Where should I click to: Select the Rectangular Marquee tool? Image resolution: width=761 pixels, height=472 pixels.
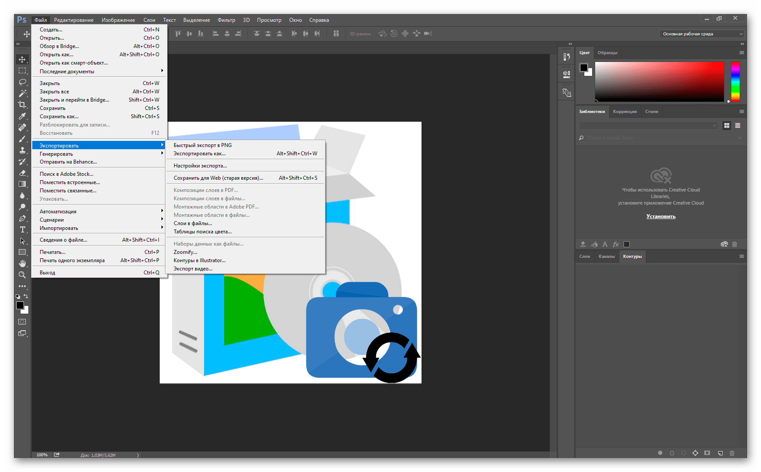22,71
